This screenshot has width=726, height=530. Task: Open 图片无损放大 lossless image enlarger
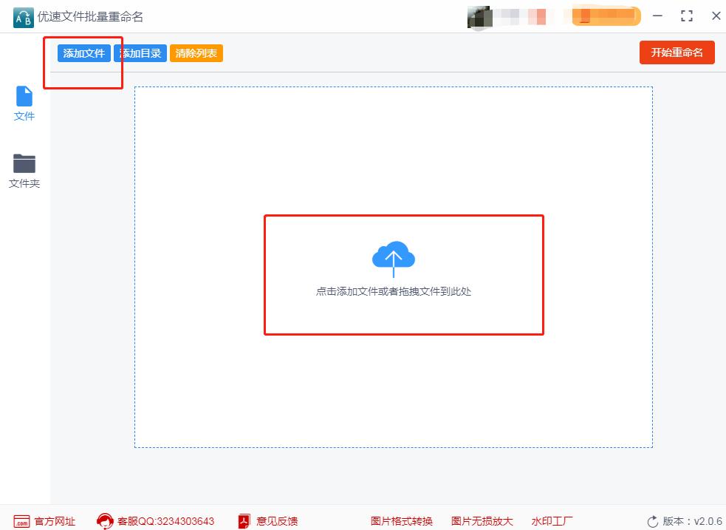[482, 521]
